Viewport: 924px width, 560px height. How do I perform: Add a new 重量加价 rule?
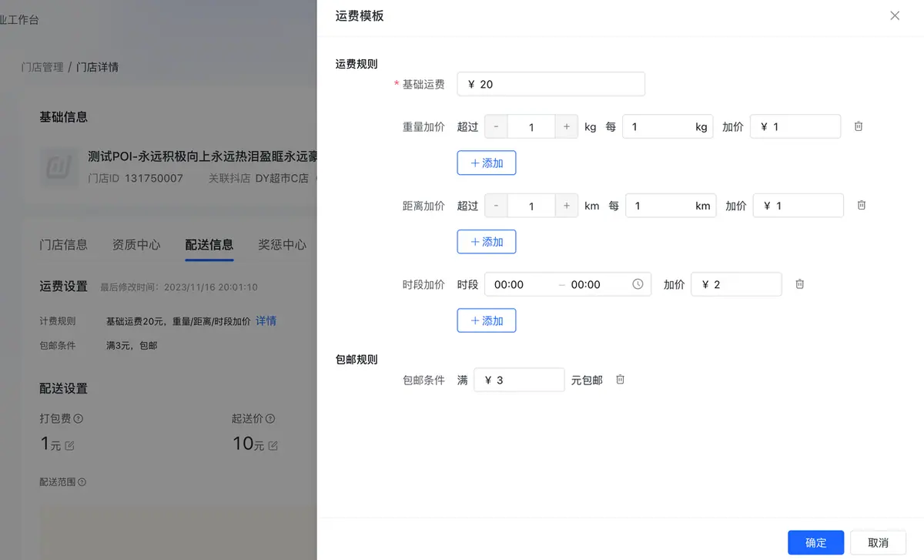coord(487,163)
